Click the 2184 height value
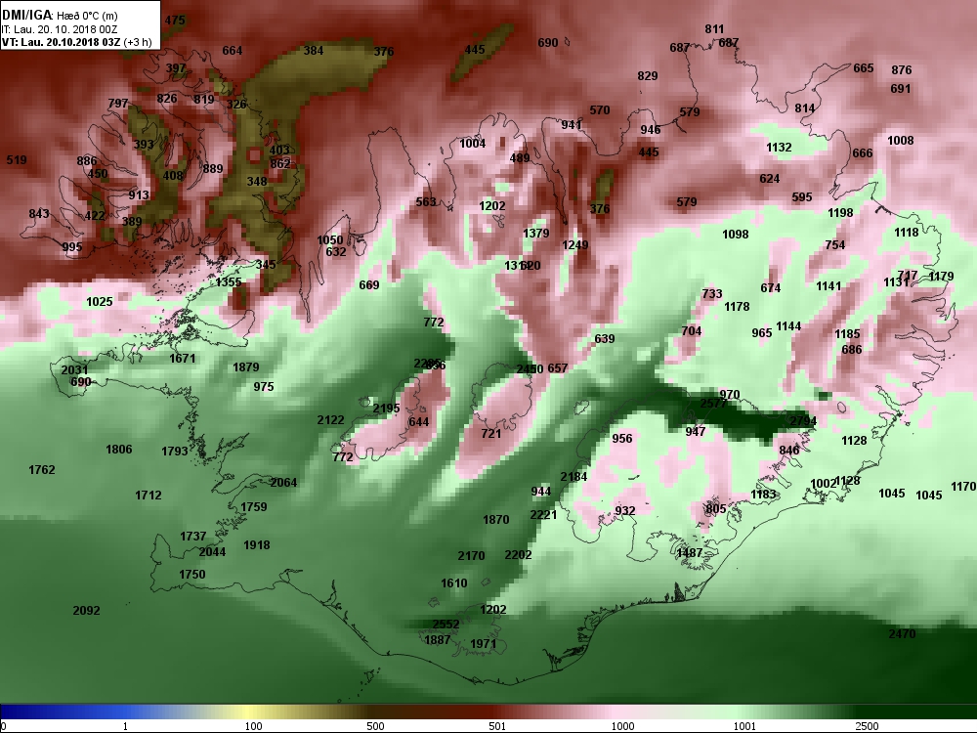The image size is (977, 733). [x=573, y=477]
